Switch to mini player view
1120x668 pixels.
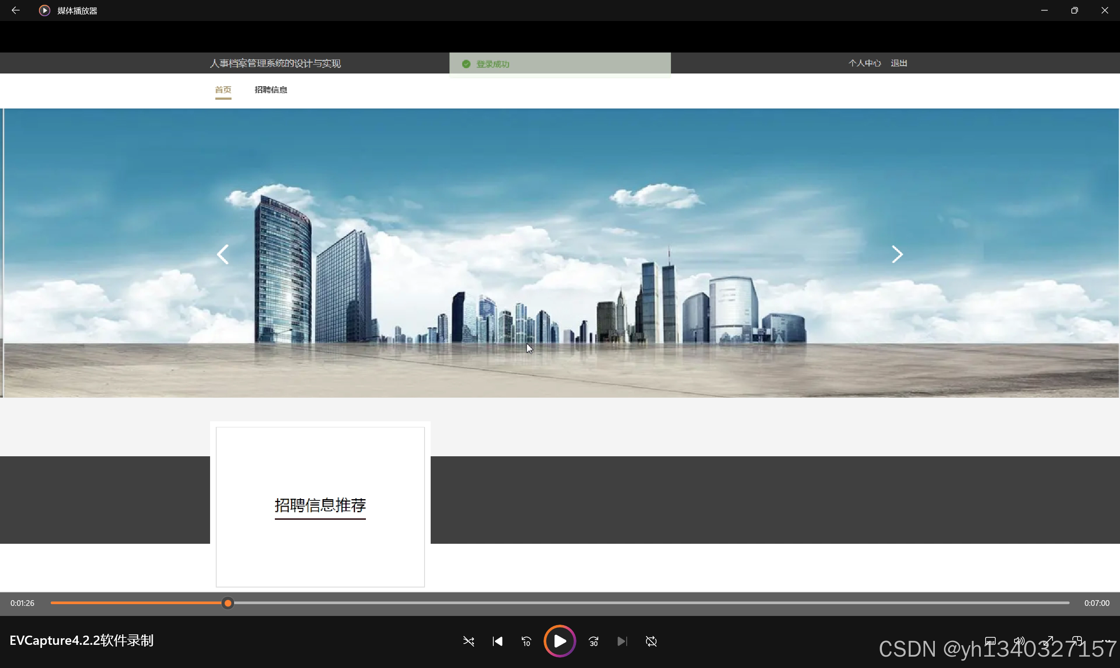click(1077, 641)
